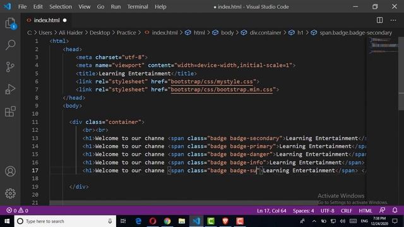
Task: Click the div.container breadcrumb symbol
Action: pyautogui.click(x=261, y=33)
